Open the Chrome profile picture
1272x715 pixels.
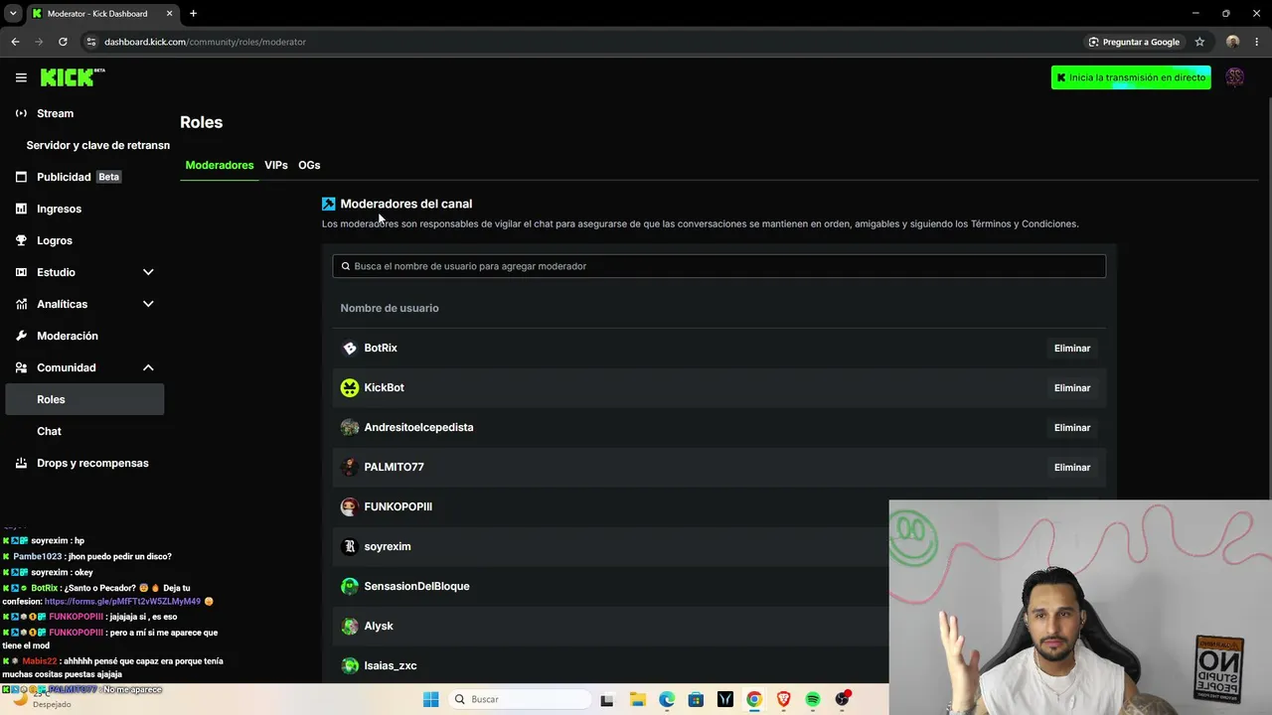(1233, 42)
